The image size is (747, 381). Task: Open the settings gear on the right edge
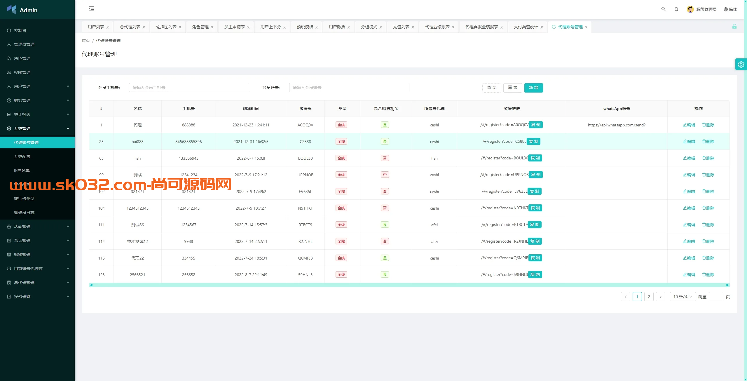741,64
